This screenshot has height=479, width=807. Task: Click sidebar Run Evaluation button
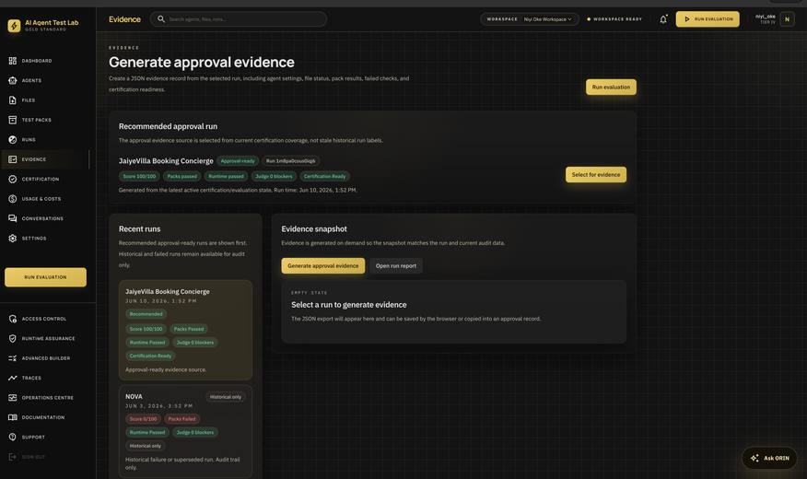[45, 276]
